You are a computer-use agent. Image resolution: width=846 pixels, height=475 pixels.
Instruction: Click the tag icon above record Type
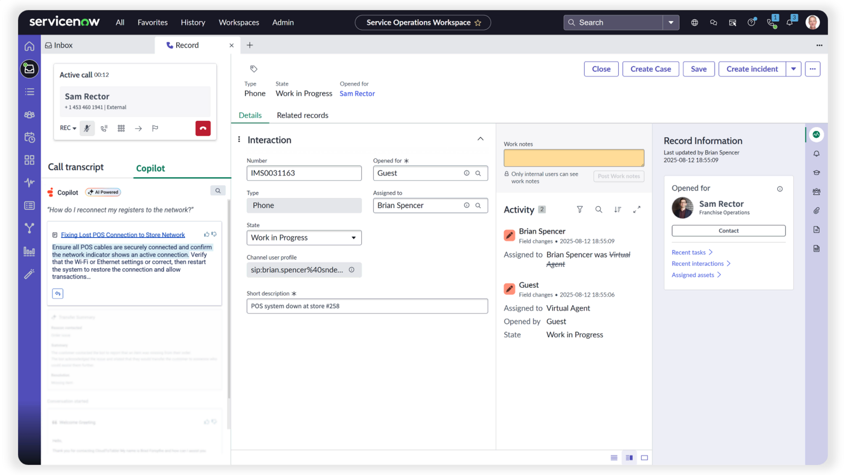pyautogui.click(x=254, y=69)
